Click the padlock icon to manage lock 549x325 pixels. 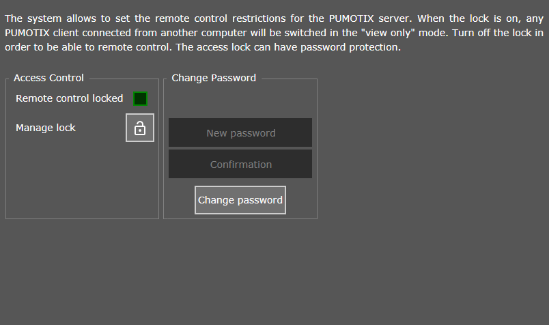click(140, 128)
